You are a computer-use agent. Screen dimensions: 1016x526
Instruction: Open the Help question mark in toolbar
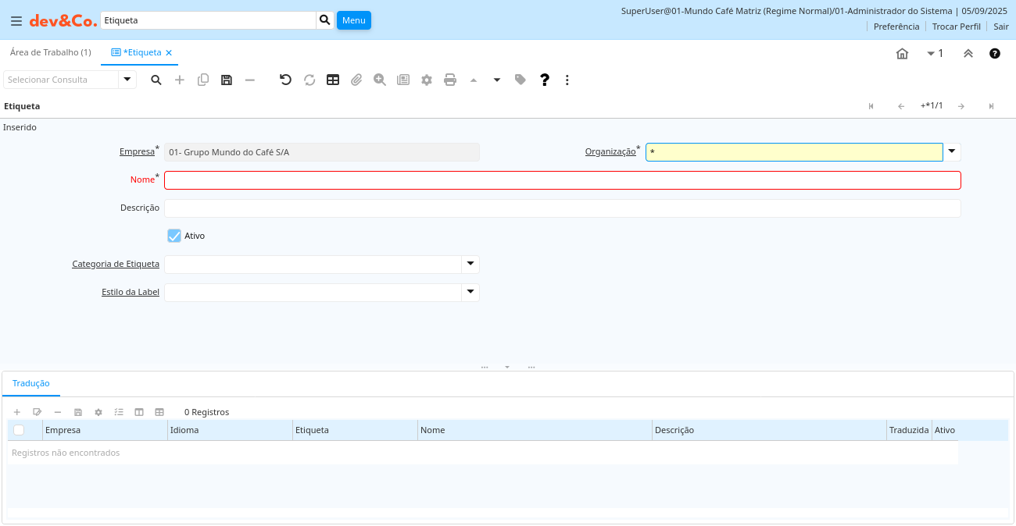click(x=545, y=80)
